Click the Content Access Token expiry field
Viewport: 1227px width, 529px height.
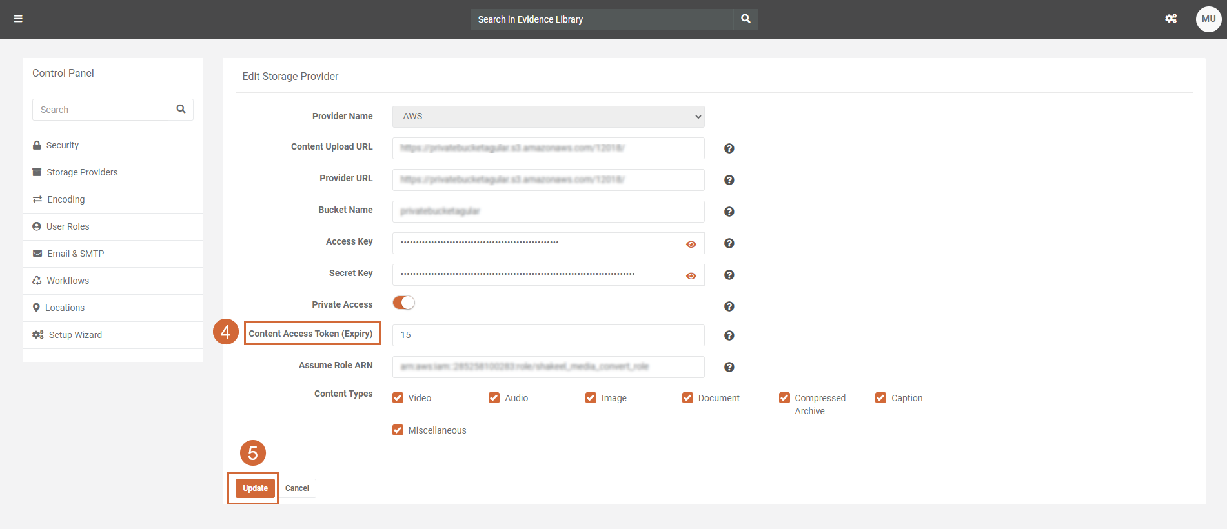point(548,335)
